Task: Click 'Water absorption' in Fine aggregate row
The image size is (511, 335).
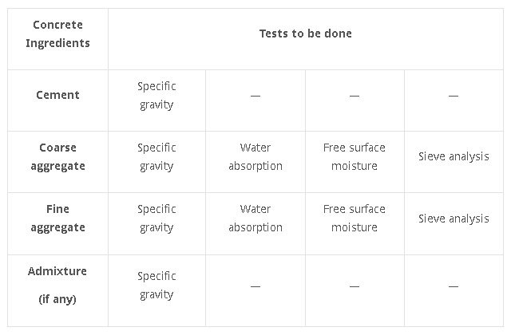Action: coord(255,218)
